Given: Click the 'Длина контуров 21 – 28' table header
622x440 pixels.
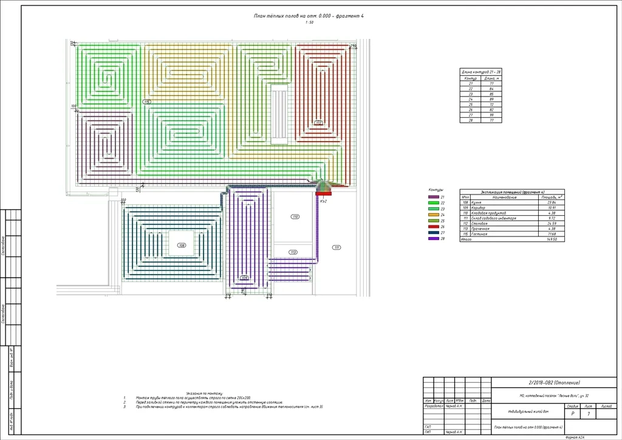Looking at the screenshot, I should coord(481,72).
